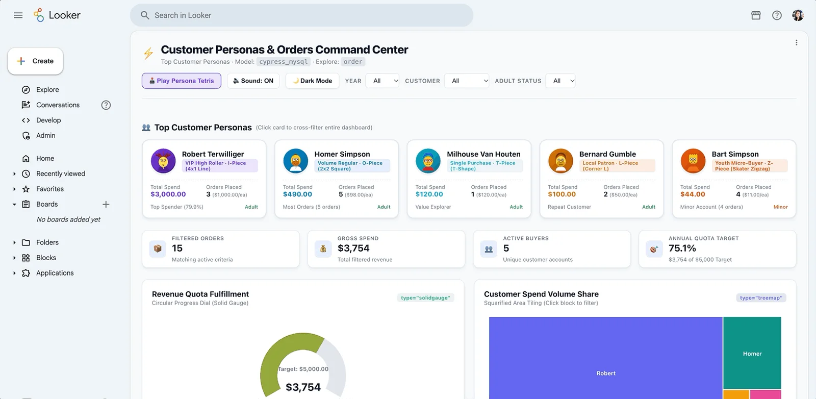Open Develop in the sidebar
This screenshot has height=399, width=816.
click(x=48, y=120)
